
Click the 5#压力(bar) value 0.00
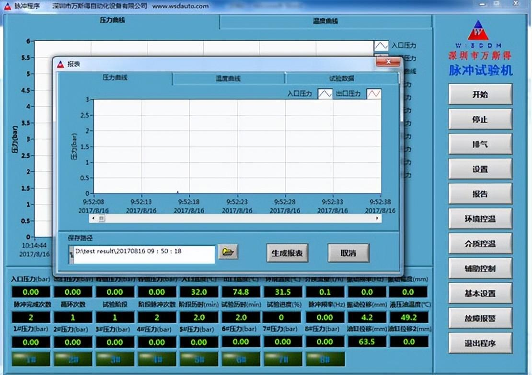[x=199, y=342]
